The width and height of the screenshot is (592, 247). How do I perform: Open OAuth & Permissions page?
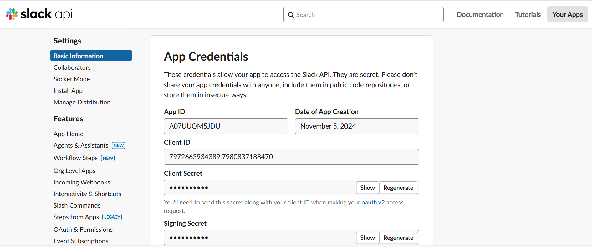83,229
